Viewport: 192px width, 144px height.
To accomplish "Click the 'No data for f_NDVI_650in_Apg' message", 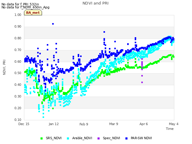I will [25, 7].
